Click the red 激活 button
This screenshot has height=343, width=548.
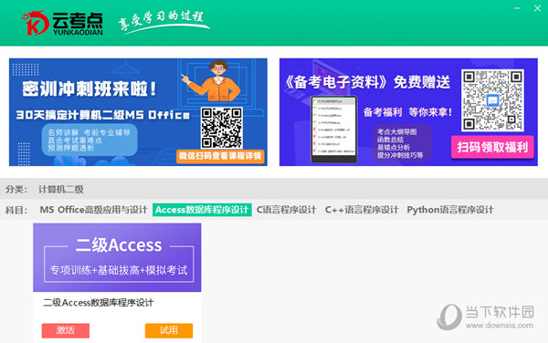66,330
